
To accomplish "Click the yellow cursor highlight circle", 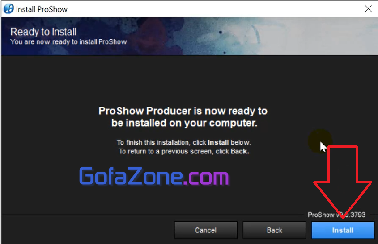I will coord(320,141).
